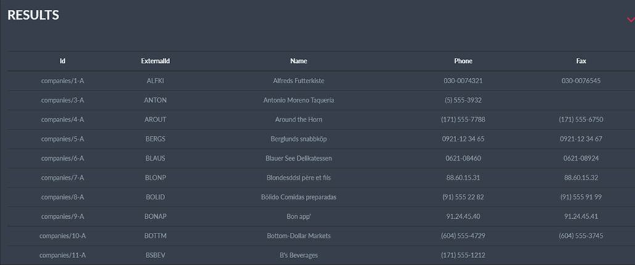Viewport: 635px width, 265px height.
Task: Select the BONAP external id cell
Action: point(155,216)
